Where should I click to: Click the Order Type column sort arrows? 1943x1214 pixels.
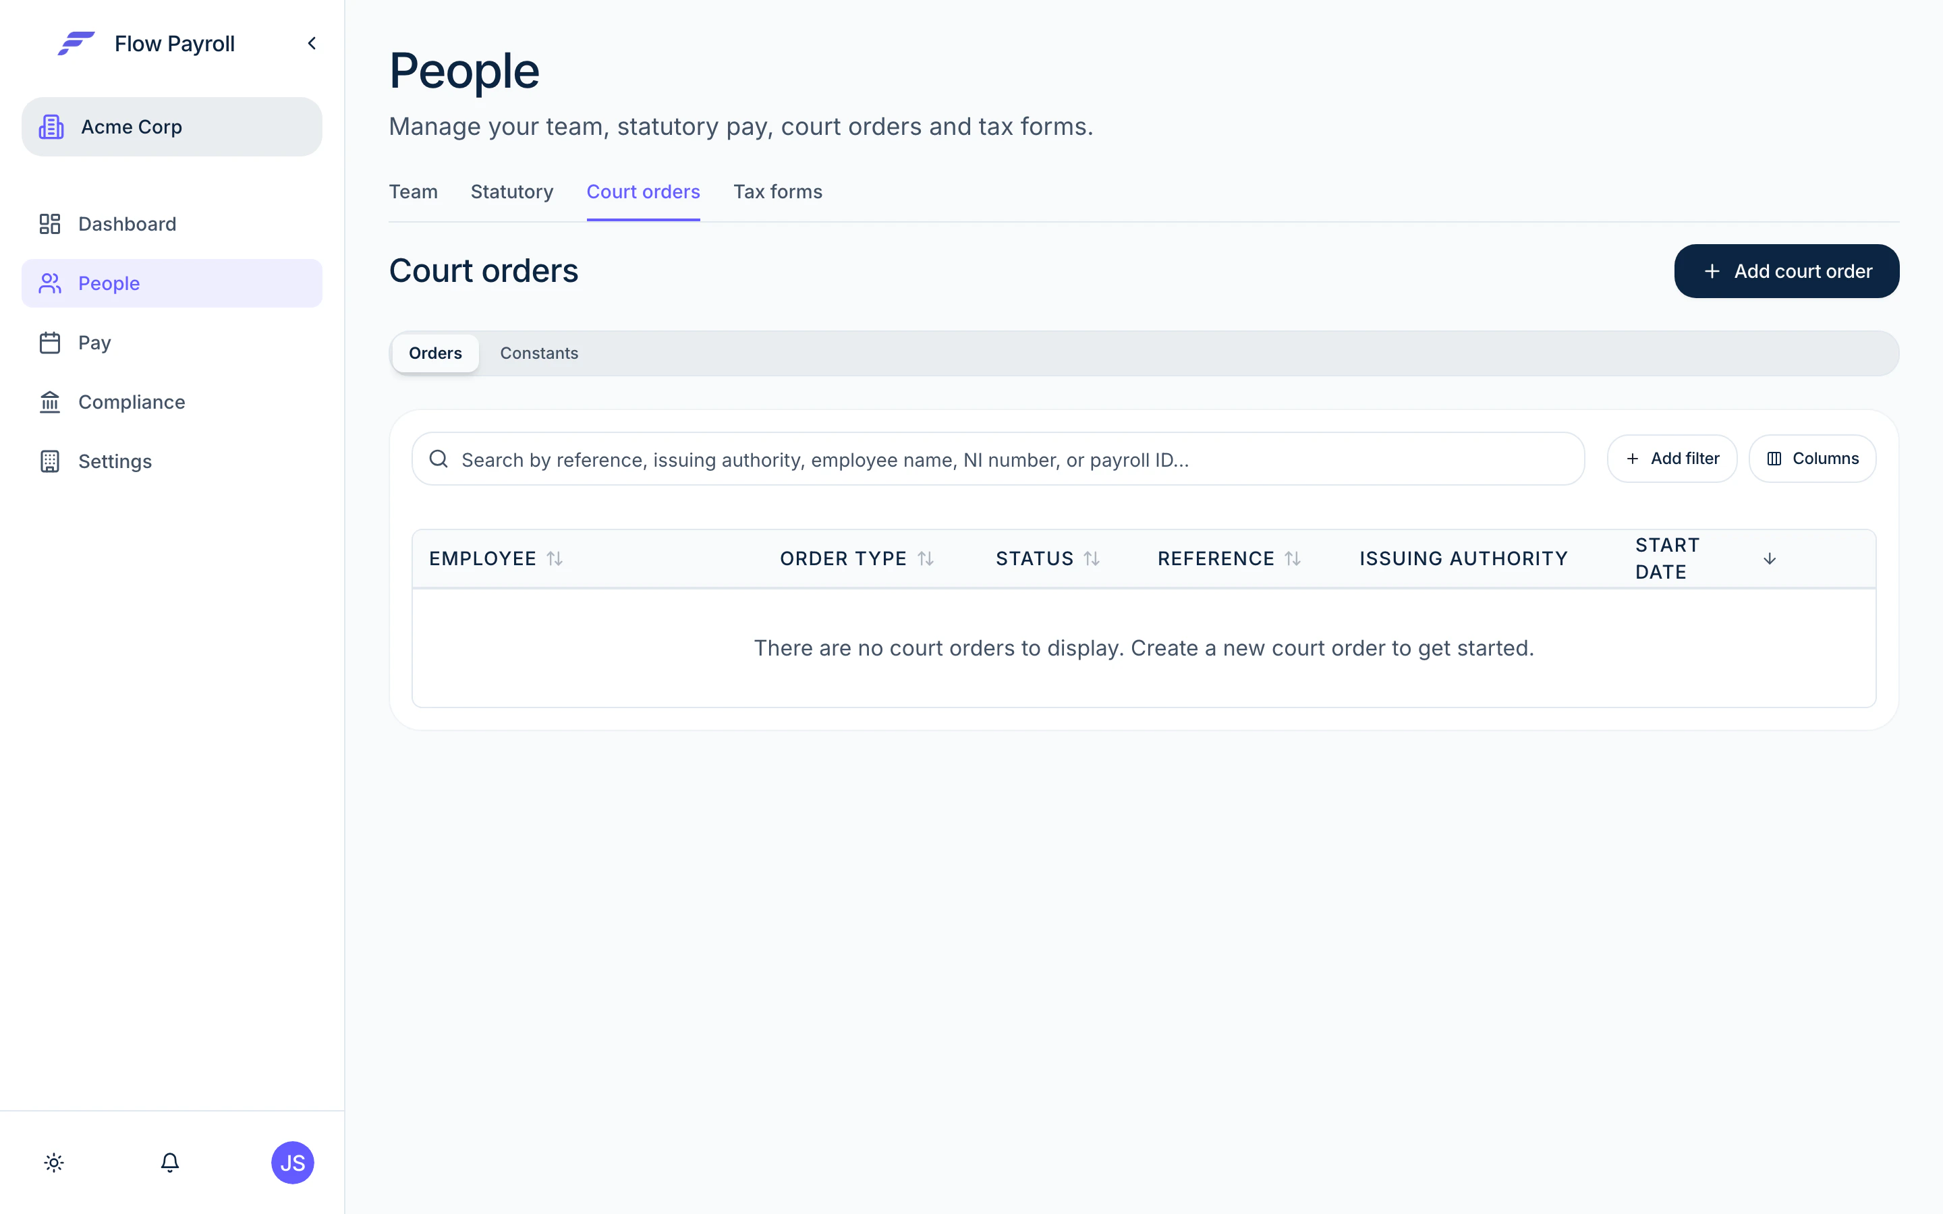926,559
